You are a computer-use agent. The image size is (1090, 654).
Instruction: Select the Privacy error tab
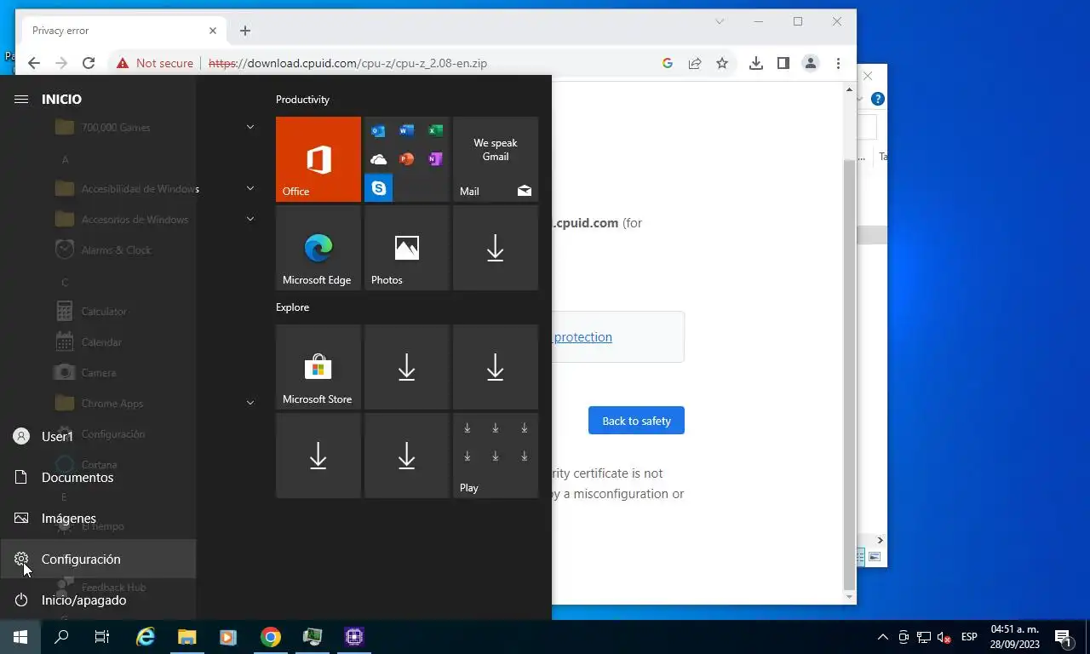pyautogui.click(x=123, y=31)
